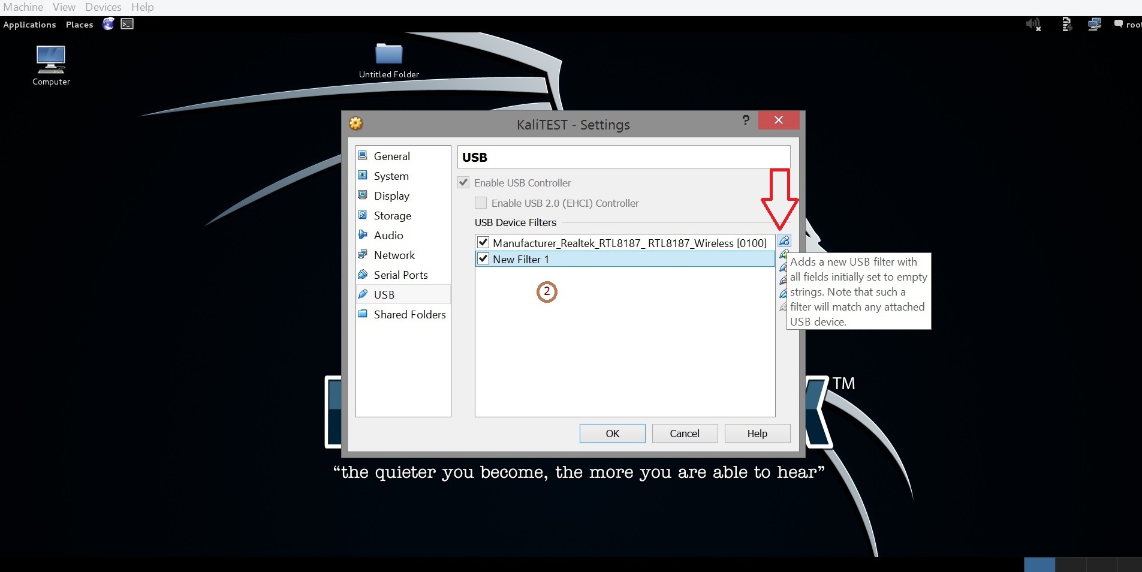Uncheck the New Filter 1 checkbox
This screenshot has width=1142, height=572.
click(483, 259)
